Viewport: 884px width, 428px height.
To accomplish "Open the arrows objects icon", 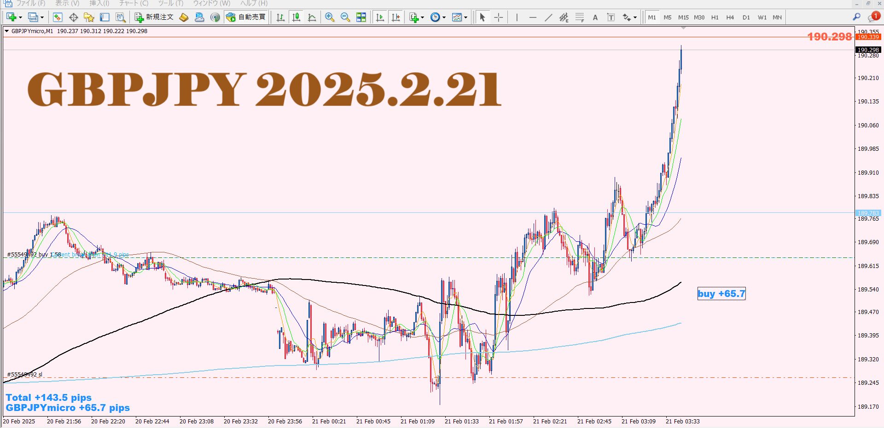I will coord(627,17).
